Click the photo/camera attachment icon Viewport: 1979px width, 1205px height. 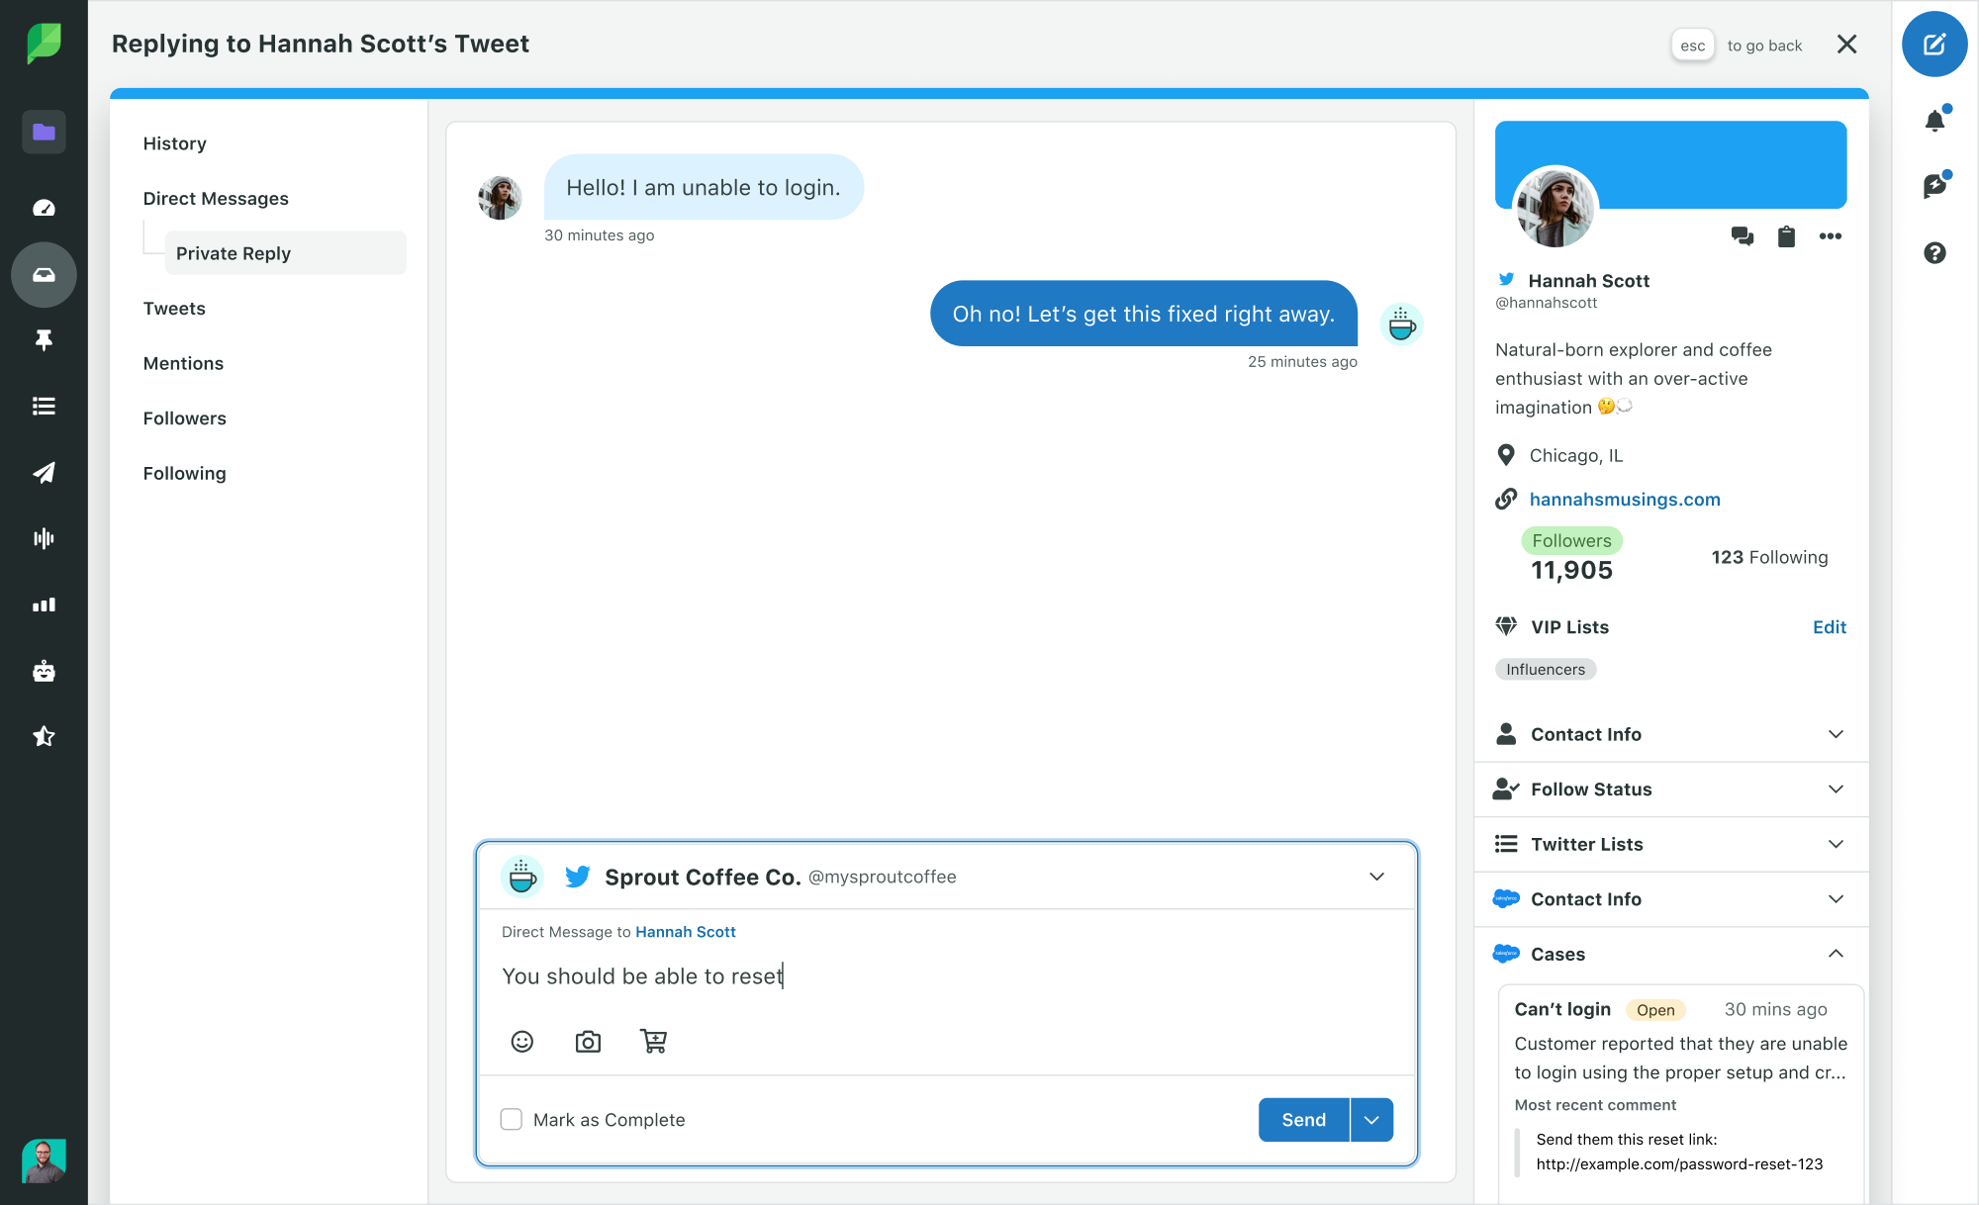[588, 1041]
